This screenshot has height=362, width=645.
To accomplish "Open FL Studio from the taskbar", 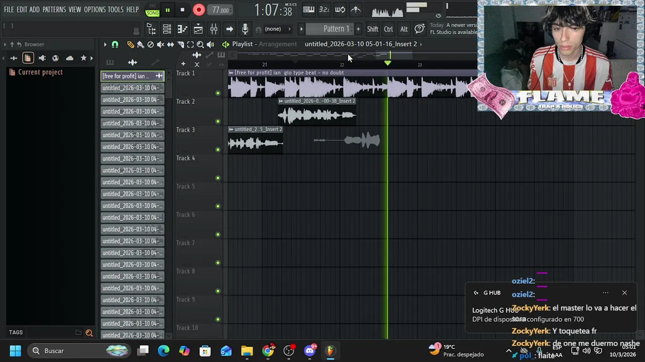I will 330,350.
